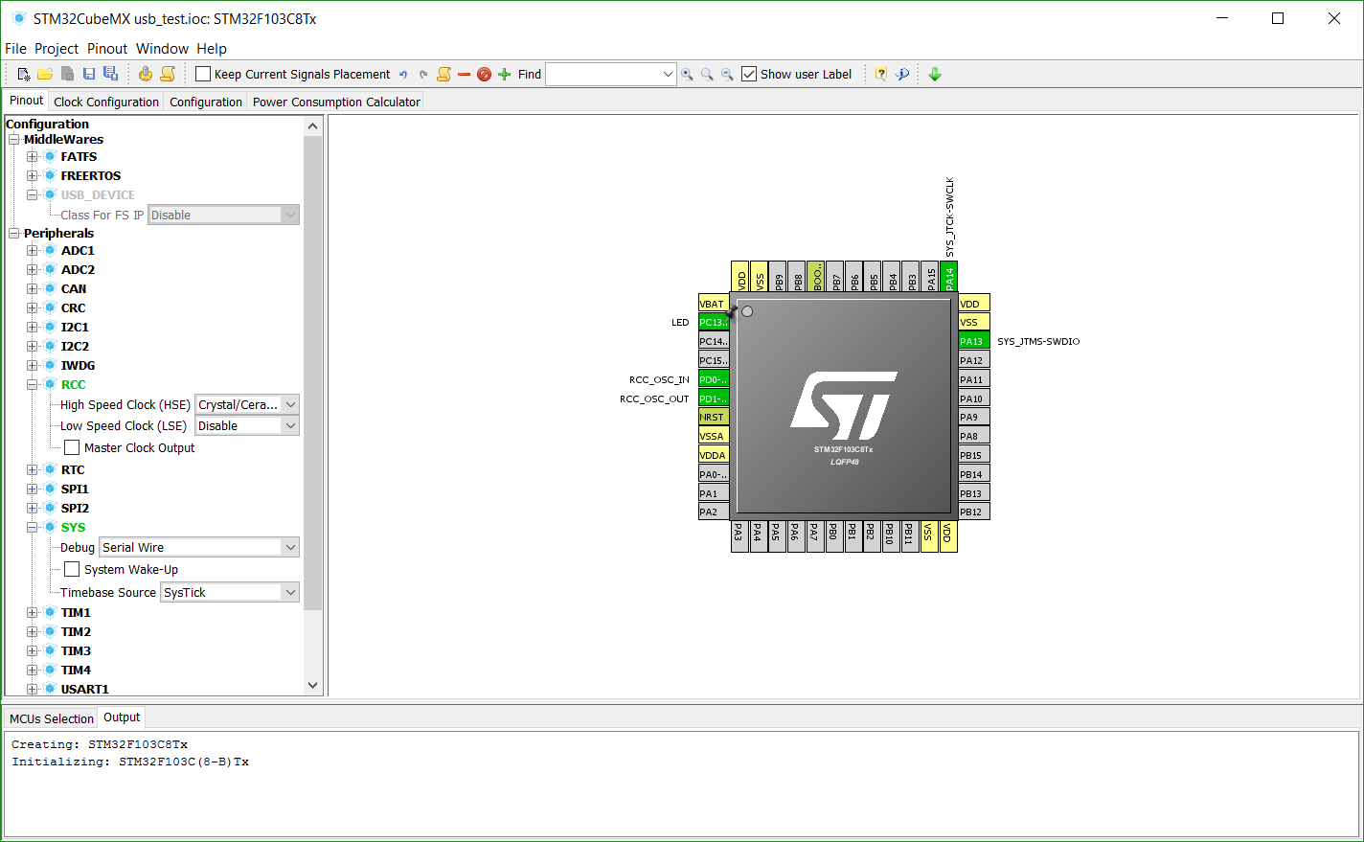The image size is (1364, 842).
Task: Click the green download arrow icon
Action: coord(935,74)
